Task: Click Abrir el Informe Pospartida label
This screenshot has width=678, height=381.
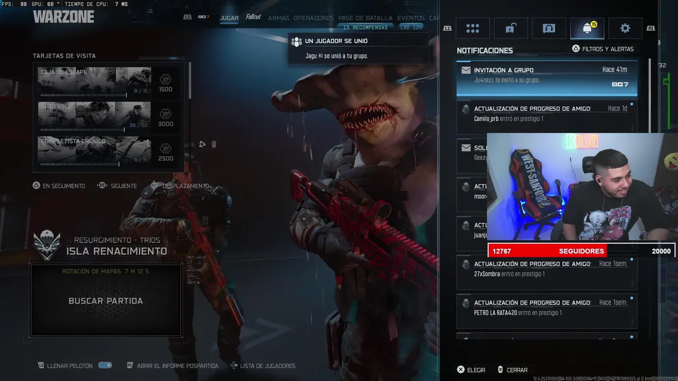Action: [177, 366]
